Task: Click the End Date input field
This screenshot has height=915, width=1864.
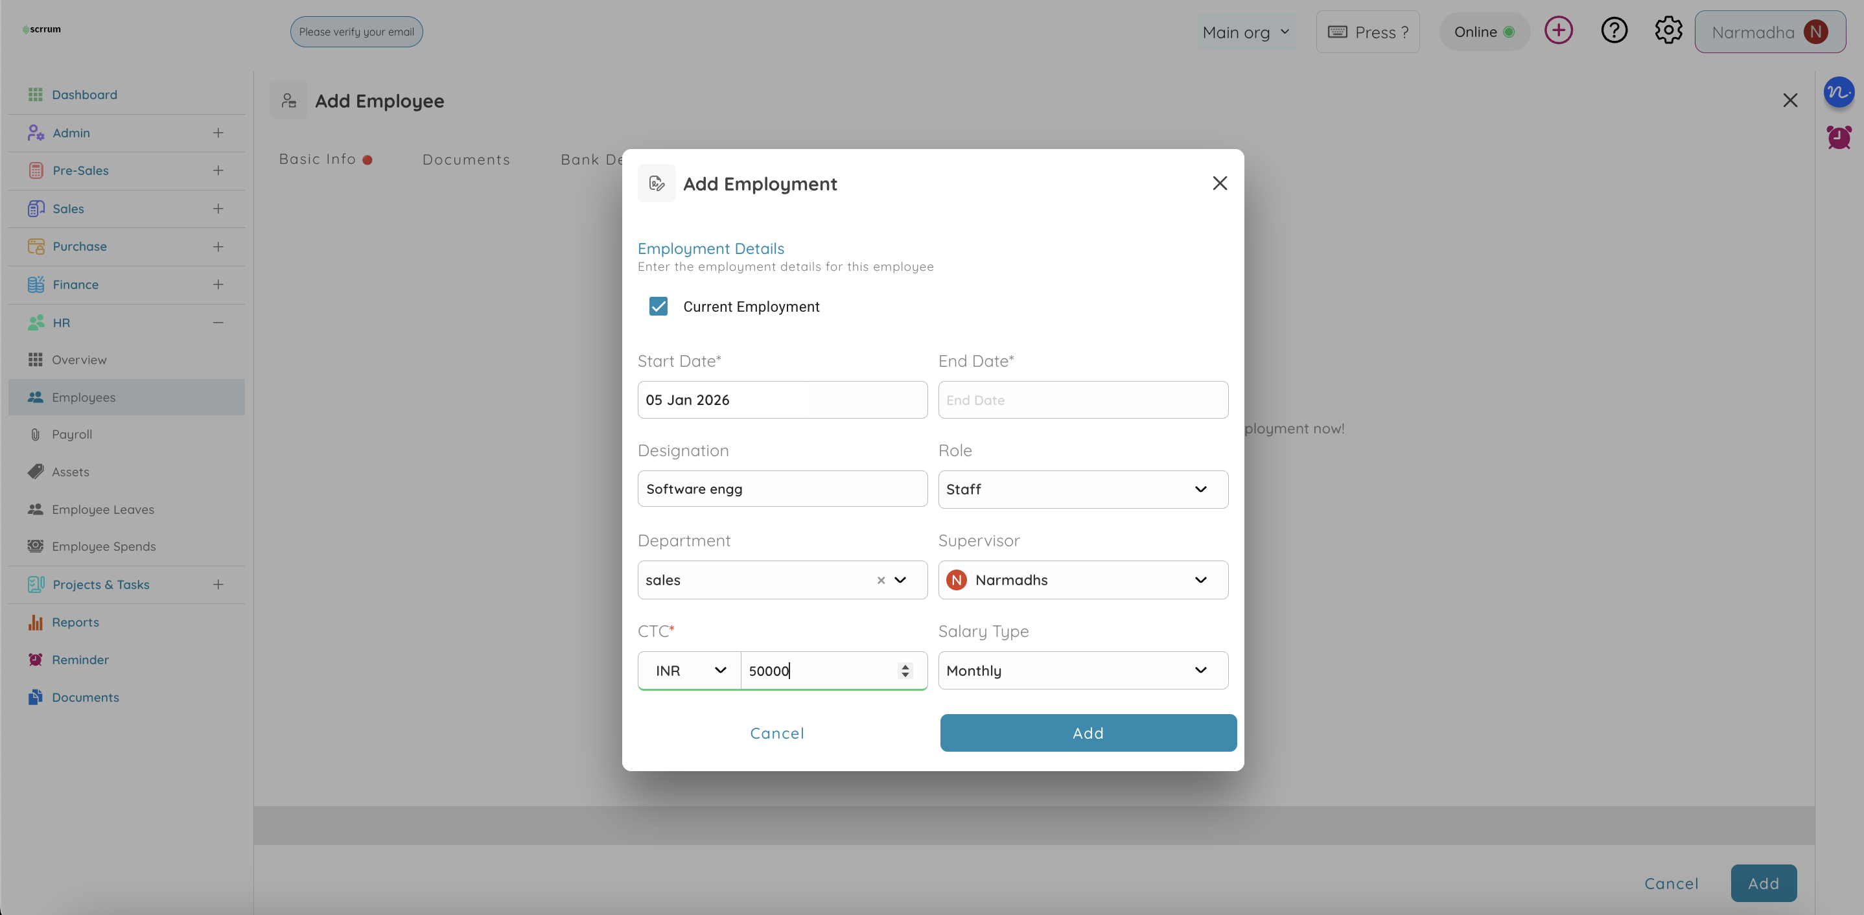Action: click(1082, 399)
